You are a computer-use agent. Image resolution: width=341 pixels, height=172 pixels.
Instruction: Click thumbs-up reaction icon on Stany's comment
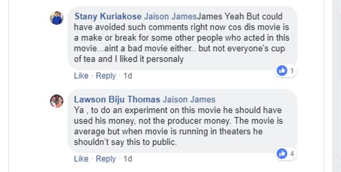pos(282,71)
